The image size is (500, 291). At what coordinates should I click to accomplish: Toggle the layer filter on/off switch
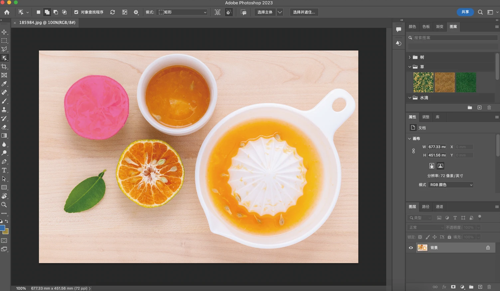479,217
